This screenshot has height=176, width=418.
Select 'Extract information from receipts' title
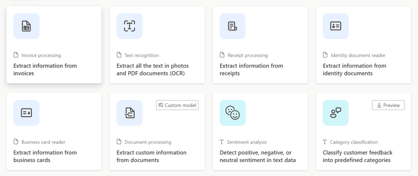pos(251,70)
